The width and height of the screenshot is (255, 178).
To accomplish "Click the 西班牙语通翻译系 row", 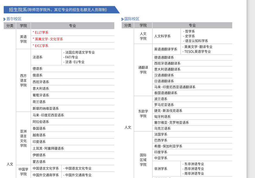I will [192, 64].
